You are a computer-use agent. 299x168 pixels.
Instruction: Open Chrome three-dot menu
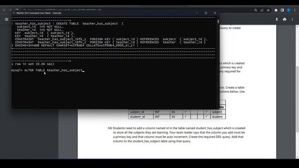coord(295,10)
